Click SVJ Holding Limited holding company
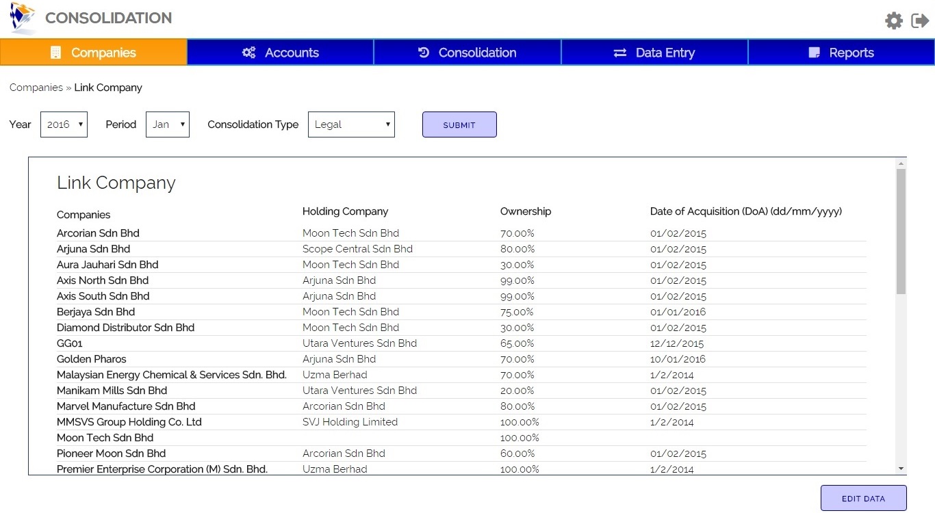Image resolution: width=935 pixels, height=513 pixels. tap(350, 422)
